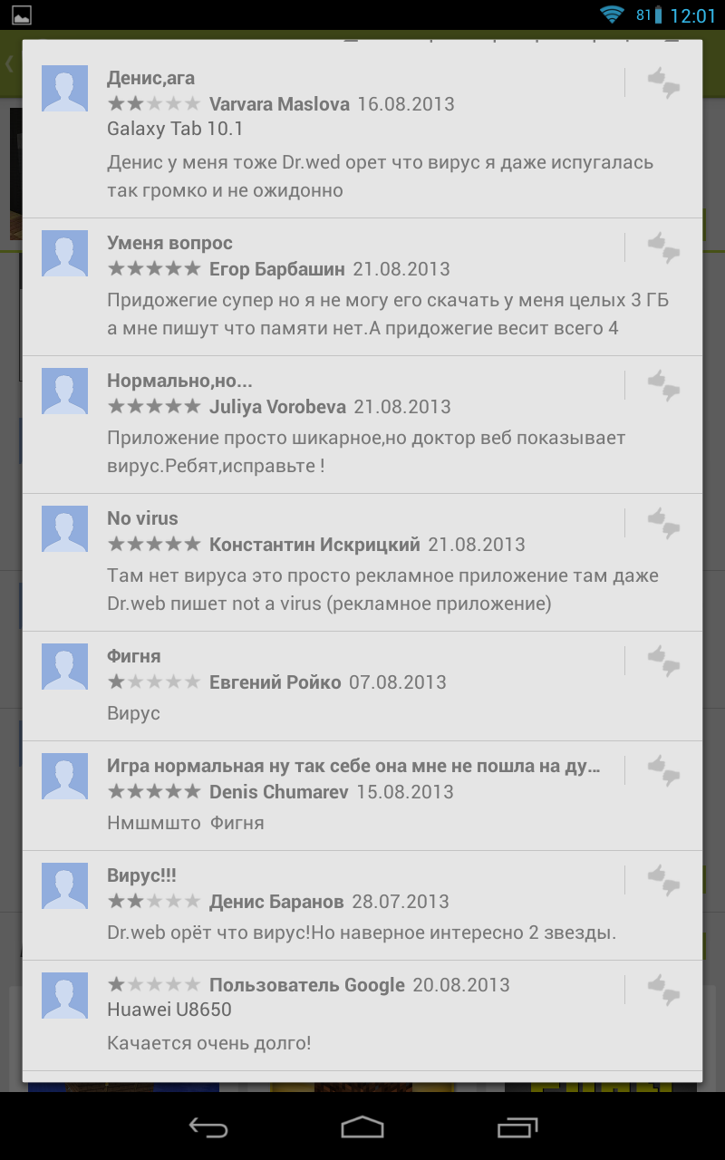
Task: Open the Recent Apps navigation button
Action: coord(517,1126)
